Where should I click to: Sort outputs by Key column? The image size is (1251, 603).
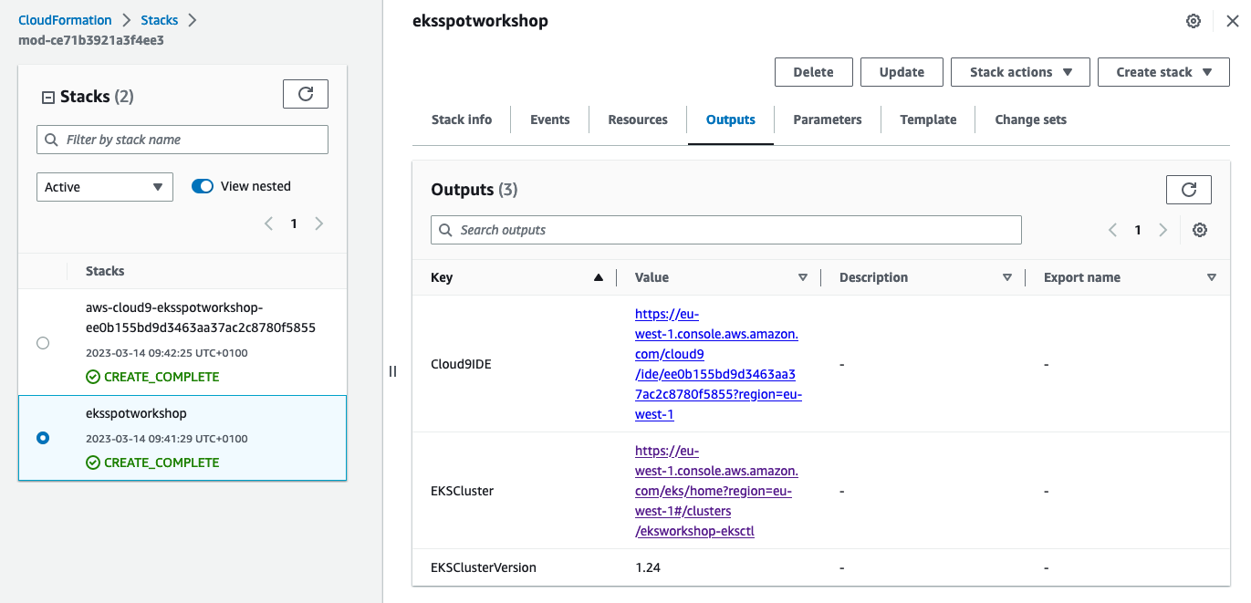pyautogui.click(x=598, y=277)
